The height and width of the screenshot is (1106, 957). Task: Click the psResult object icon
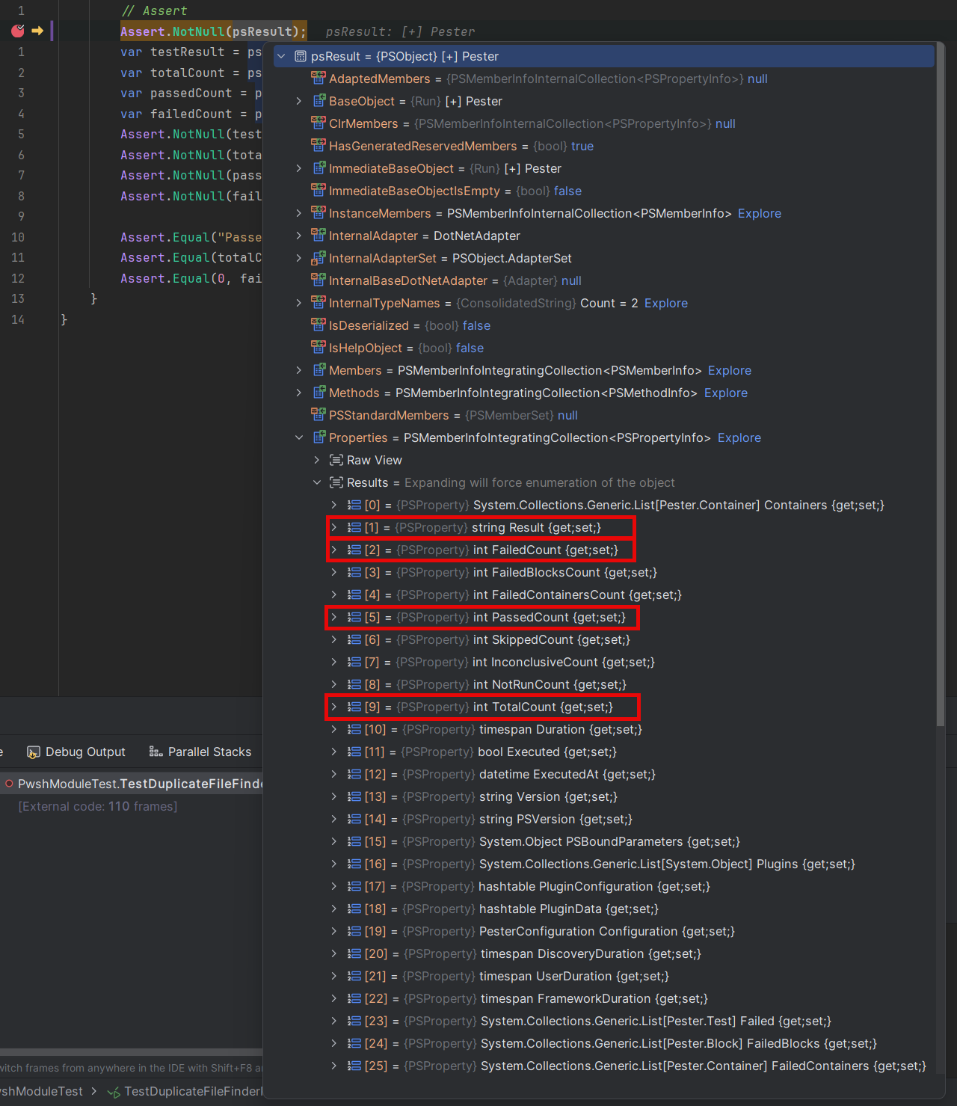(x=301, y=57)
